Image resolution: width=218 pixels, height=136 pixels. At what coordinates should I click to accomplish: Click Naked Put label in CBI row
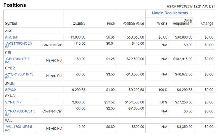pos(54,60)
